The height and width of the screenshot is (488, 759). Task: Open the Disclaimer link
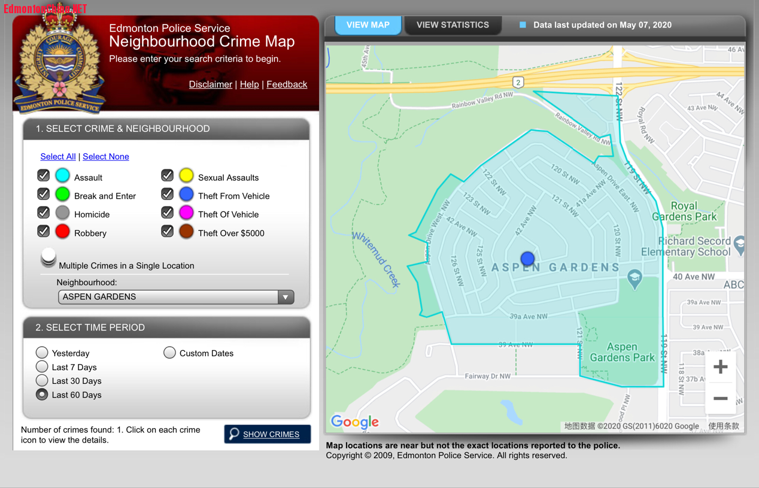[210, 84]
